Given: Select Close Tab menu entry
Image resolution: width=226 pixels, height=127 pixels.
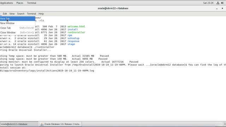Looking at the screenshot, I should (17, 28).
